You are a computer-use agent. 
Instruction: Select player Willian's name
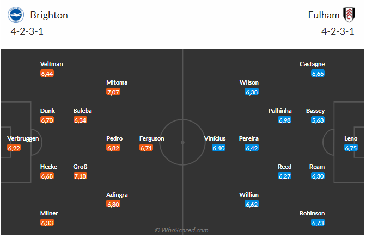(x=249, y=195)
